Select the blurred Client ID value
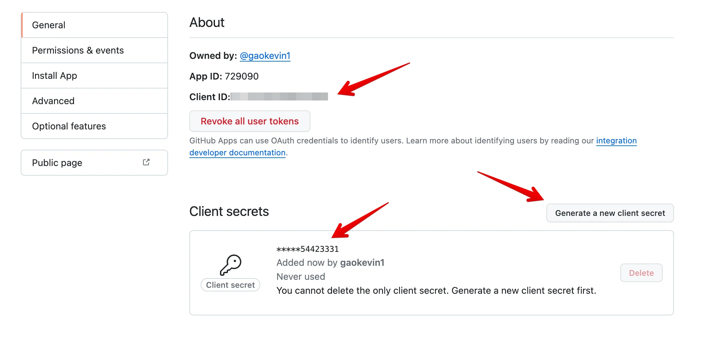704x340 pixels. tap(279, 97)
